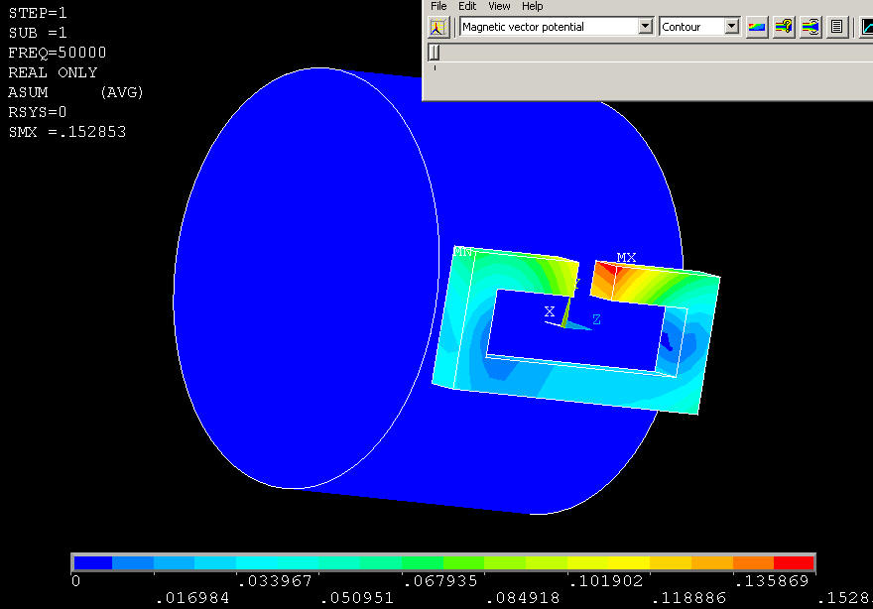
Task: Click the red segment of the contour legend
Action: [x=794, y=563]
